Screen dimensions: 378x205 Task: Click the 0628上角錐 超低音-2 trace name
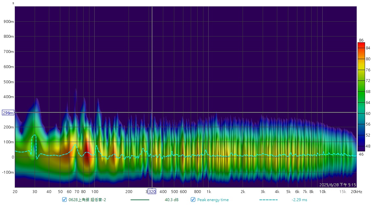click(87, 200)
